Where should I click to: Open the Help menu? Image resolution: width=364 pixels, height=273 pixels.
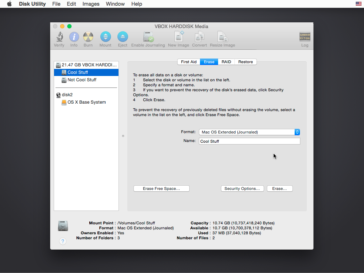point(137,4)
